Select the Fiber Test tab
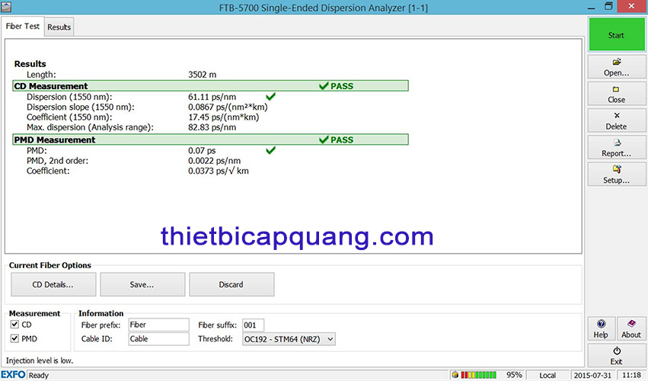 pyautogui.click(x=23, y=26)
